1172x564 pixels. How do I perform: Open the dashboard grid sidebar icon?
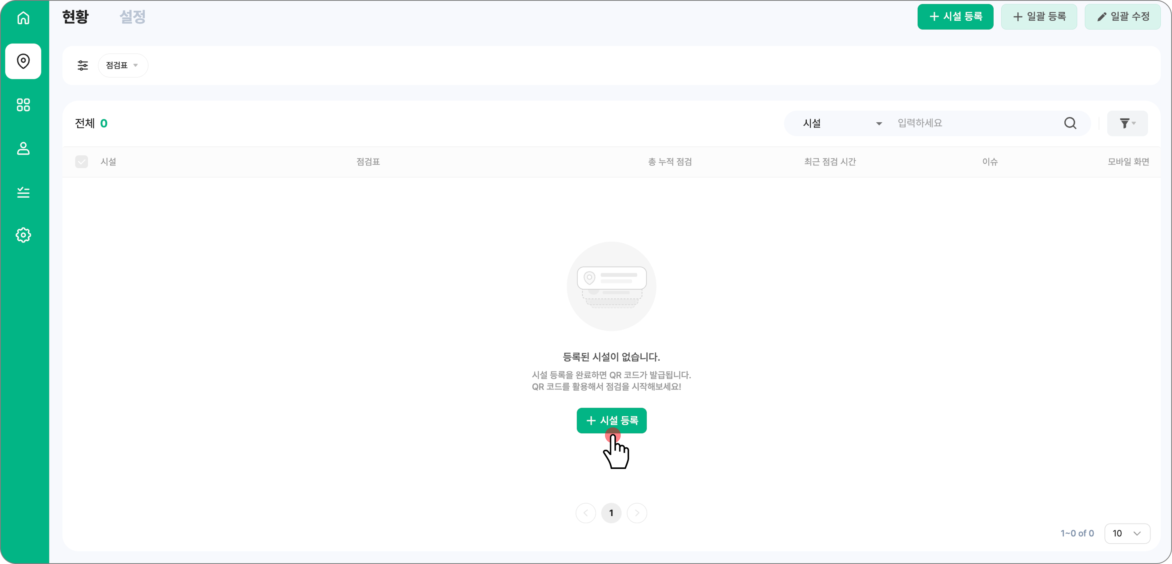pyautogui.click(x=23, y=105)
